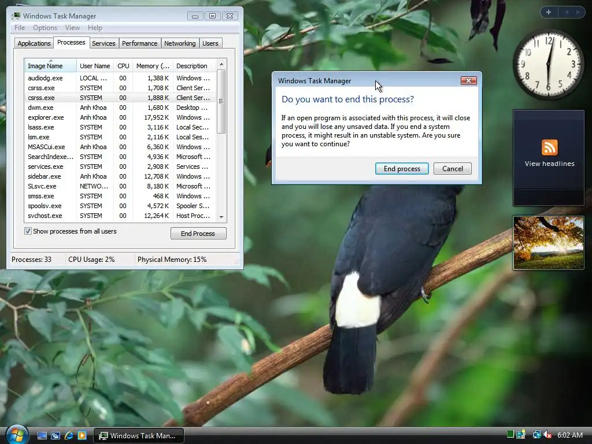Select the lsm.exe process row
This screenshot has width=592, height=444.
(x=120, y=137)
